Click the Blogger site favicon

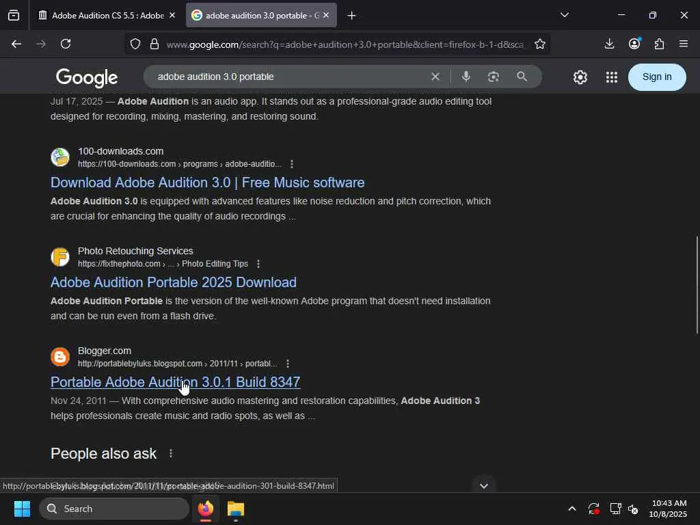pos(60,357)
